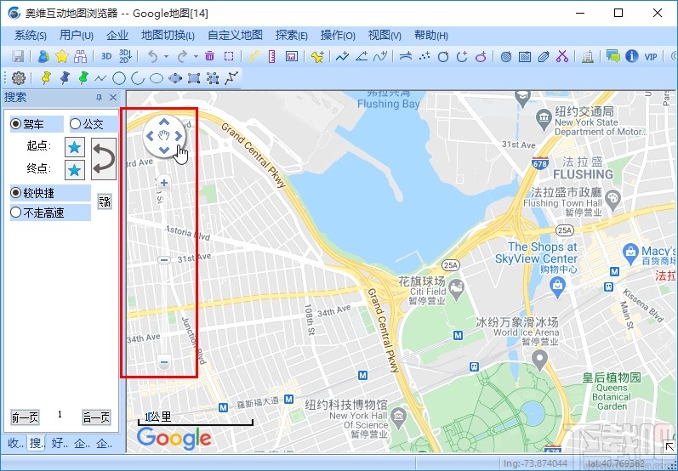Pin the 搜索 panel with pushpin icon
Viewport: 678px width, 471px height.
(x=99, y=98)
